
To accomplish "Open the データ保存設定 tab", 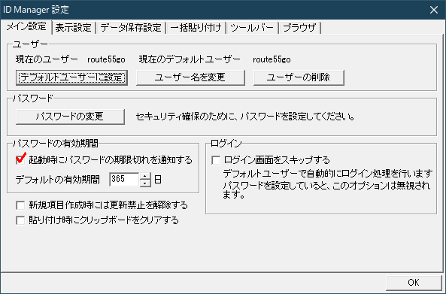I will [x=131, y=28].
